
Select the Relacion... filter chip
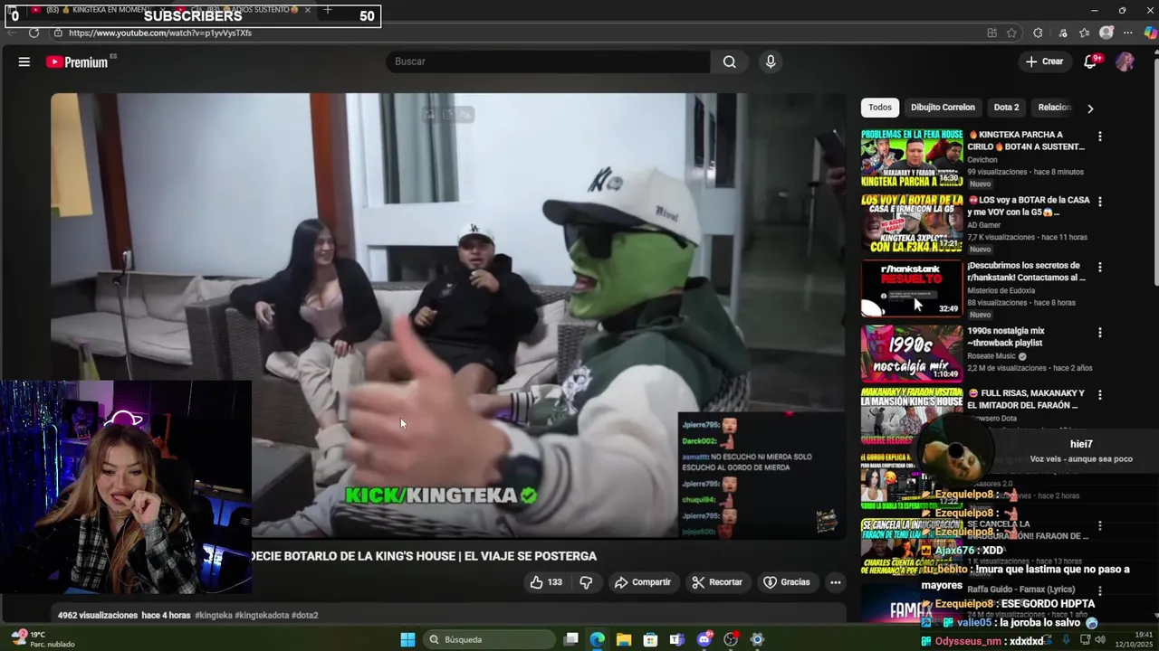(x=1053, y=108)
